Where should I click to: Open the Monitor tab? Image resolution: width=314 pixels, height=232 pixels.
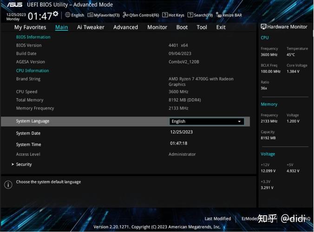click(157, 27)
